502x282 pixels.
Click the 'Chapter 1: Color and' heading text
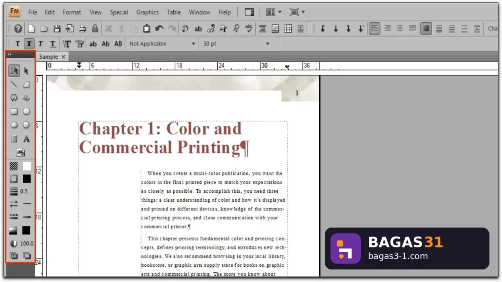[x=160, y=129]
